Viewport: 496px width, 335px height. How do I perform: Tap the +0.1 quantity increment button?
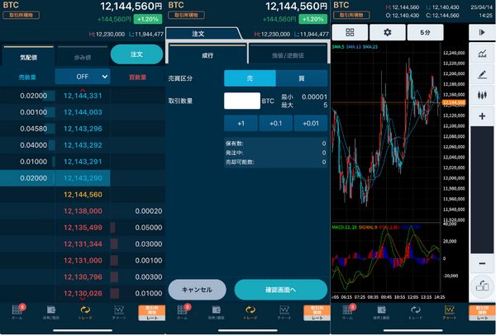275,124
